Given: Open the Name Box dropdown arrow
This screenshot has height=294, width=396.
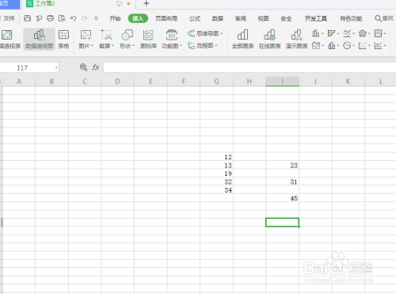Looking at the screenshot, I should (56, 67).
